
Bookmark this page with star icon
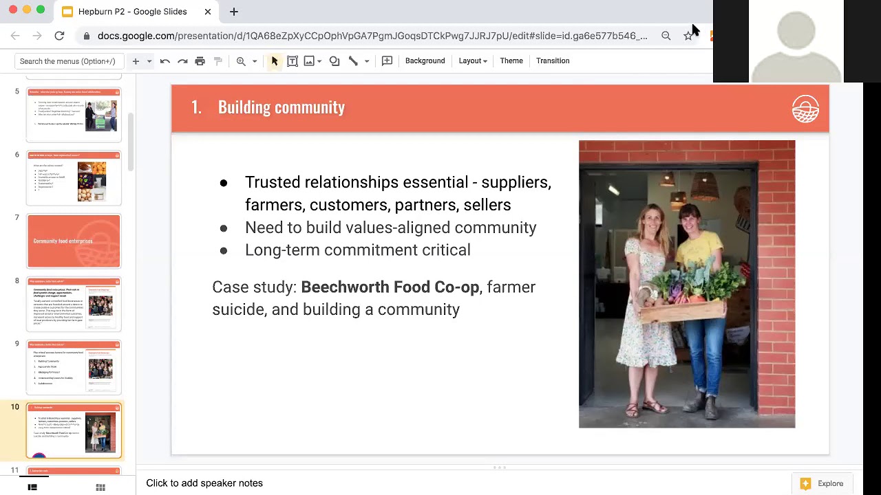point(688,36)
